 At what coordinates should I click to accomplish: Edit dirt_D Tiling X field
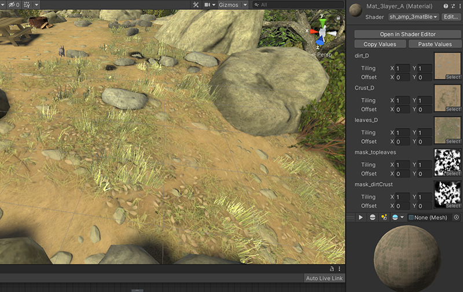402,68
